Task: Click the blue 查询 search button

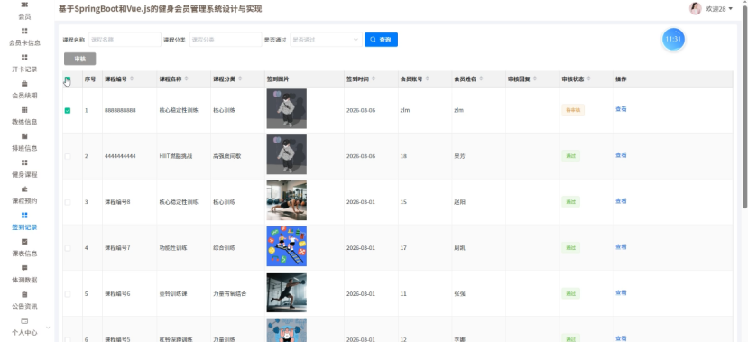Action: 381,40
